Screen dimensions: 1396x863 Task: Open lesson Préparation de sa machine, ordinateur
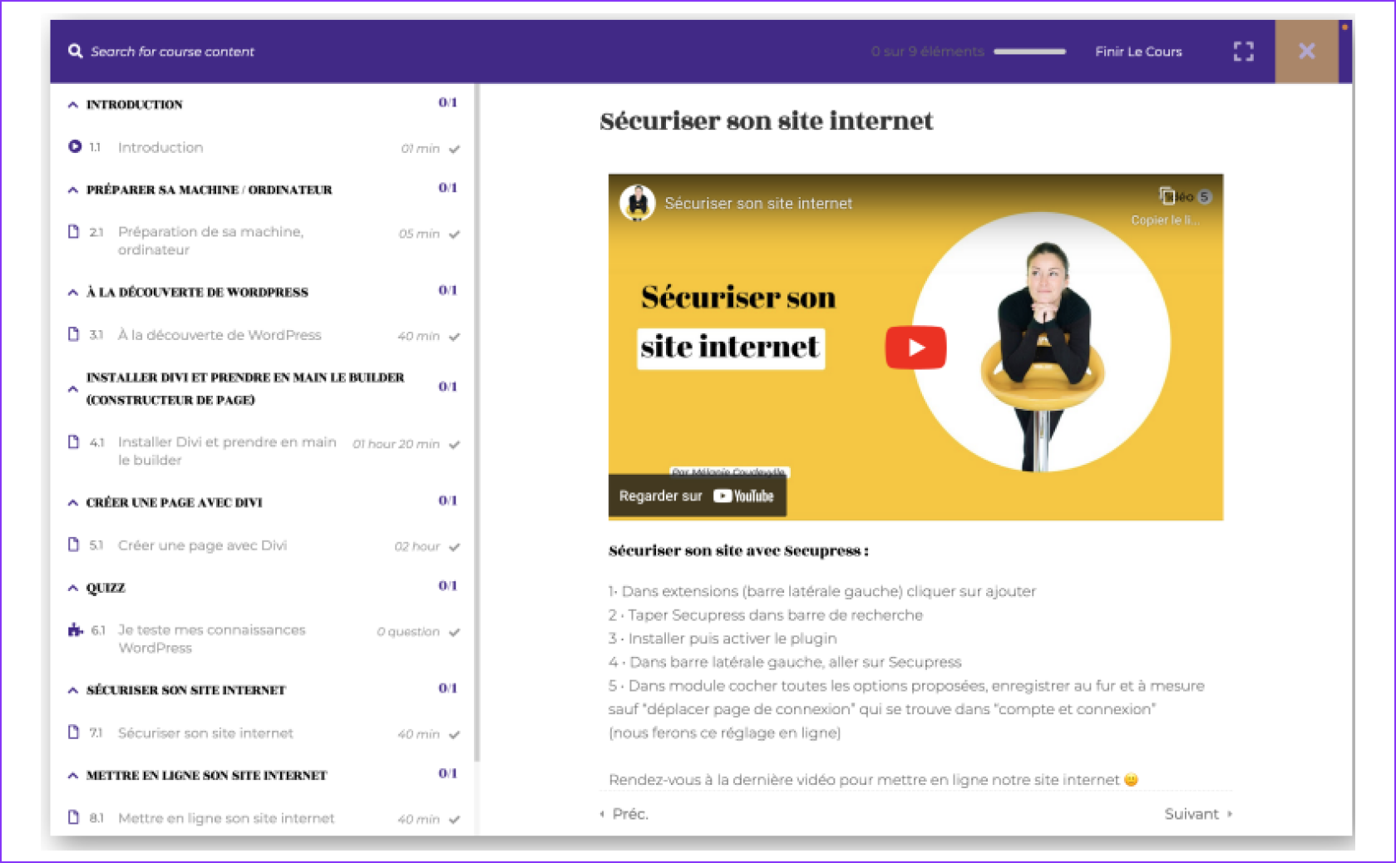[211, 240]
